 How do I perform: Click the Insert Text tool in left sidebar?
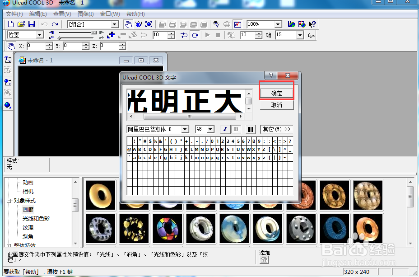click(x=8, y=60)
